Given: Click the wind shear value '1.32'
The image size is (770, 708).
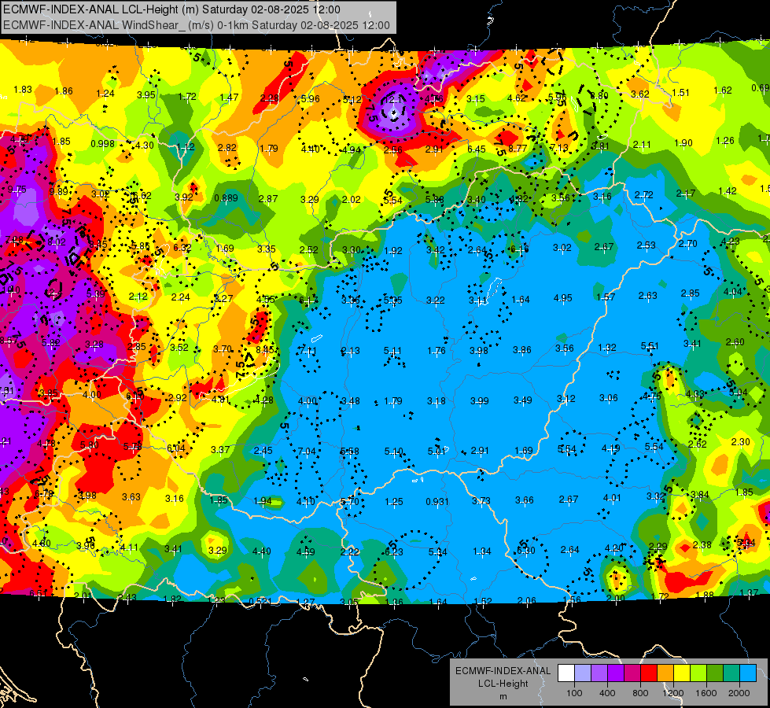Looking at the screenshot, I should [607, 348].
